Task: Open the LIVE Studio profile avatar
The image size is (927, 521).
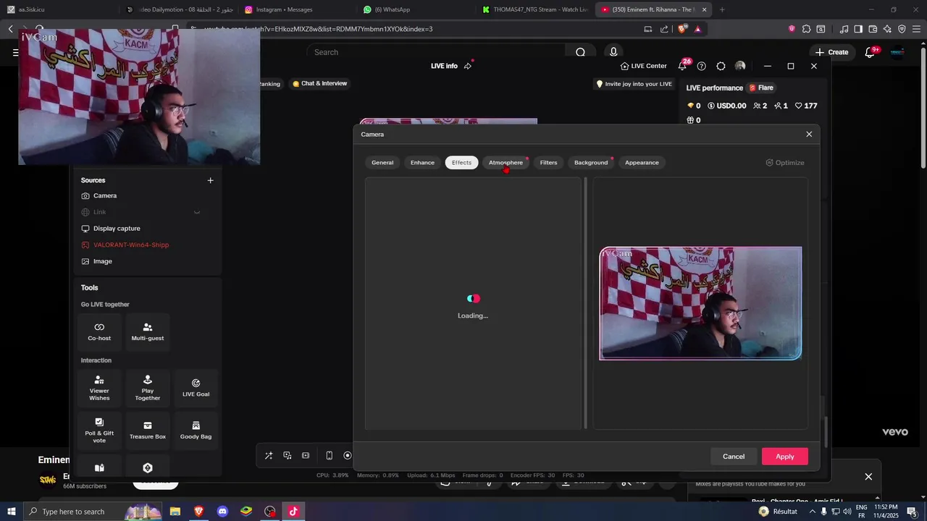Action: coord(740,66)
